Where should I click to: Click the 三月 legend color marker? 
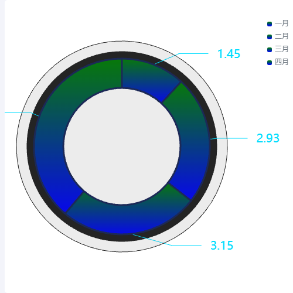pyautogui.click(x=270, y=50)
